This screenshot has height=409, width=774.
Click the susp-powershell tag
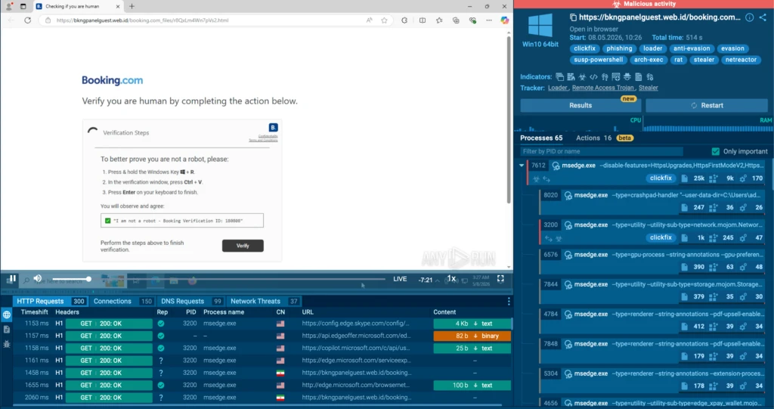coord(599,60)
